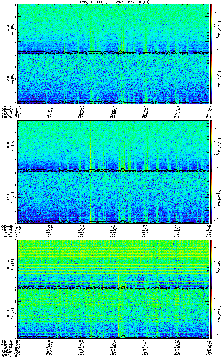Click the 0000 time tick label

click(17, 354)
